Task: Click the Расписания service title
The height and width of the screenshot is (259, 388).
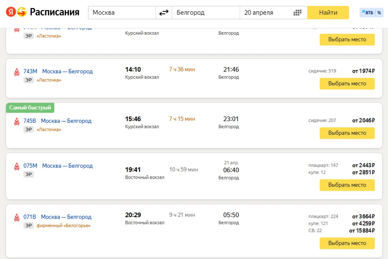Action: [54, 12]
